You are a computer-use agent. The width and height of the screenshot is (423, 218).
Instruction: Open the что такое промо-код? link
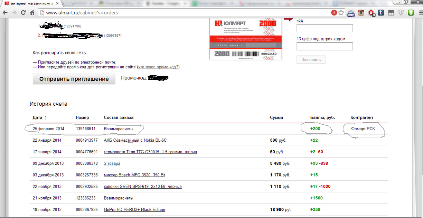coord(158,67)
